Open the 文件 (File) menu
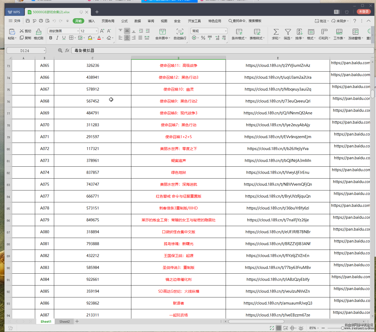The height and width of the screenshot is (332, 376). click(15, 21)
